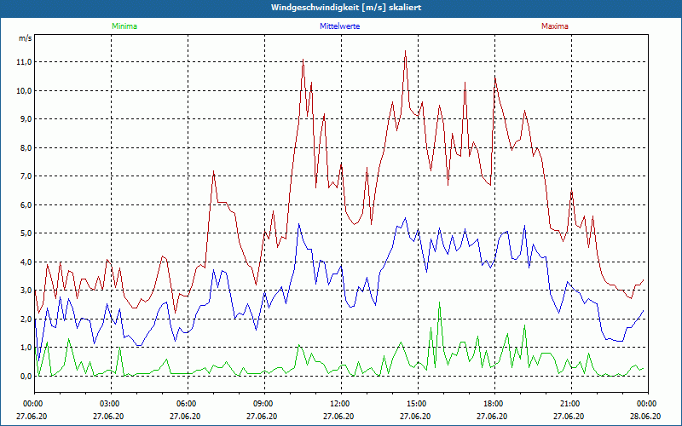Click the "06:00" time axis label
Image resolution: width=682 pixels, height=426 pixels.
click(x=186, y=404)
